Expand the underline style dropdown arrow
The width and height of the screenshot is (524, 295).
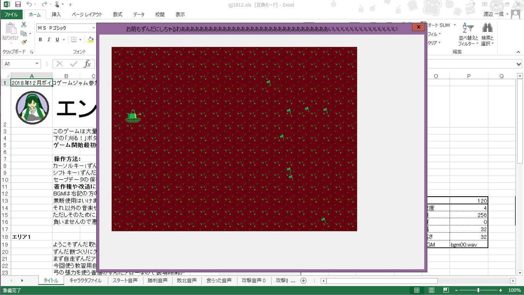point(63,40)
